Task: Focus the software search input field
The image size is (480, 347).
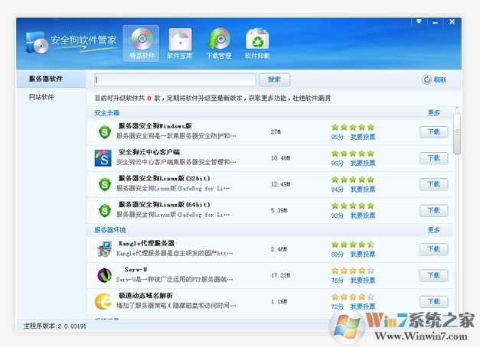Action: (x=175, y=79)
